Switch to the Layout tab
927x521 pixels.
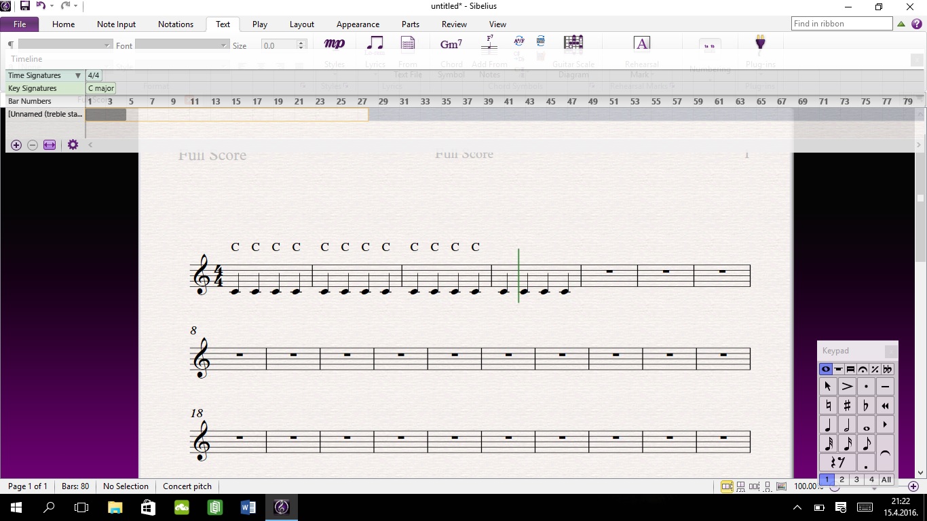pos(302,24)
